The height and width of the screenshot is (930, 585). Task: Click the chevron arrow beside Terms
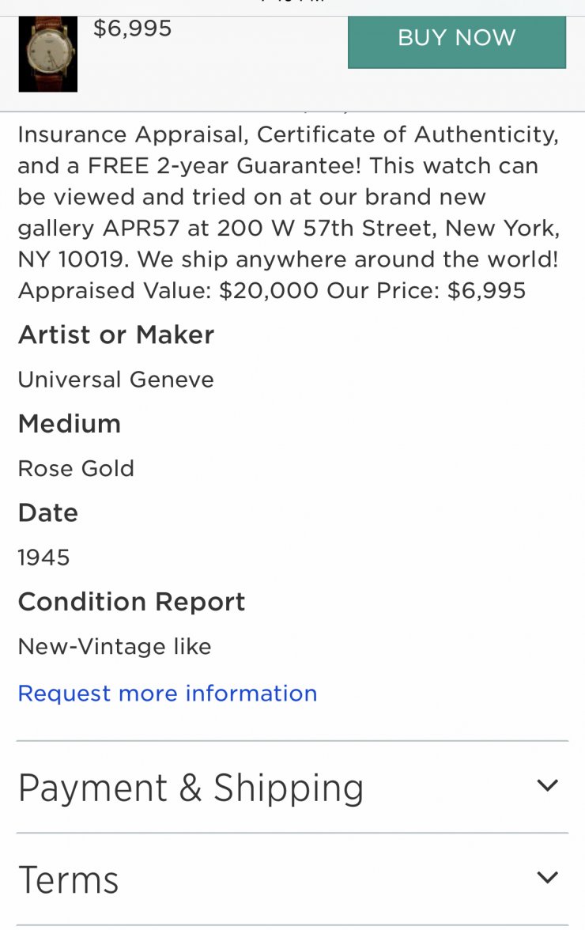pos(547,877)
